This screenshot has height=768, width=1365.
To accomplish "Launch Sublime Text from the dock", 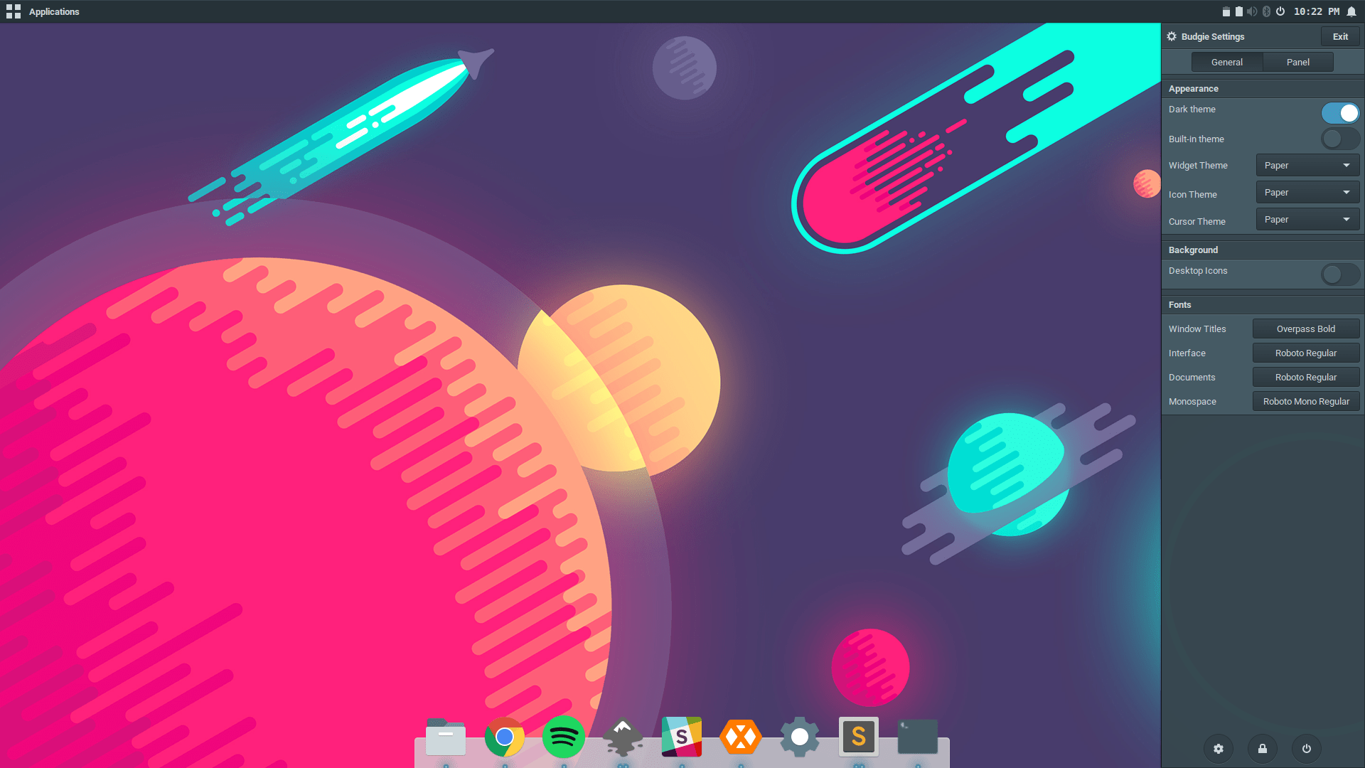I will pos(859,737).
